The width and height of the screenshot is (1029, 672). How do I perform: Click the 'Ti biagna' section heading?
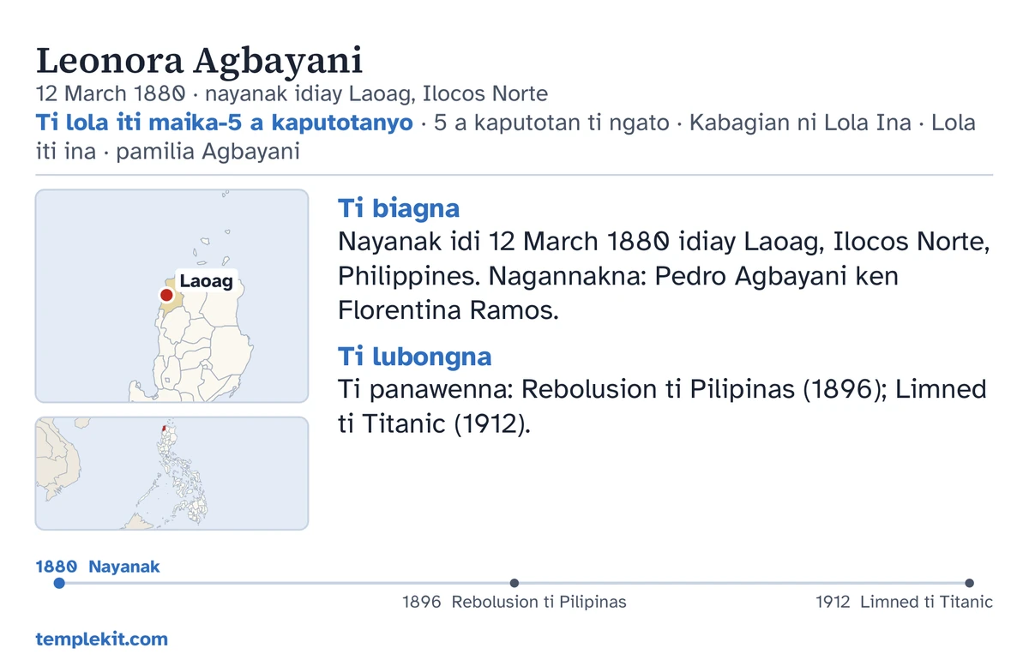(x=399, y=208)
